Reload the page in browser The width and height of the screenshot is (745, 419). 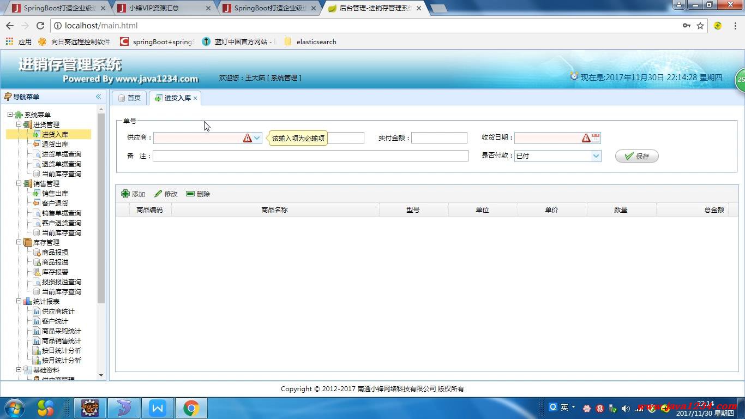pyautogui.click(x=40, y=26)
